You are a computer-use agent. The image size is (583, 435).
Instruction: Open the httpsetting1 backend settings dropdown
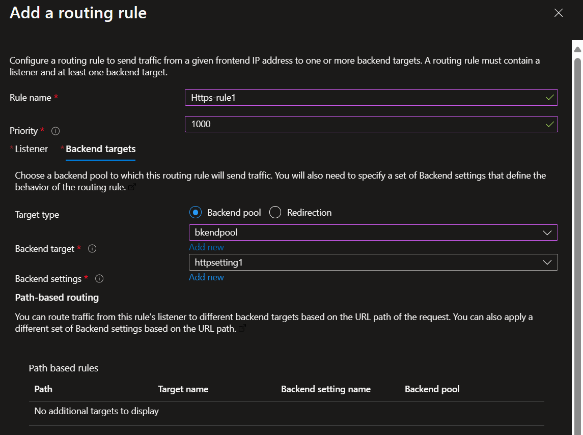[372, 263]
